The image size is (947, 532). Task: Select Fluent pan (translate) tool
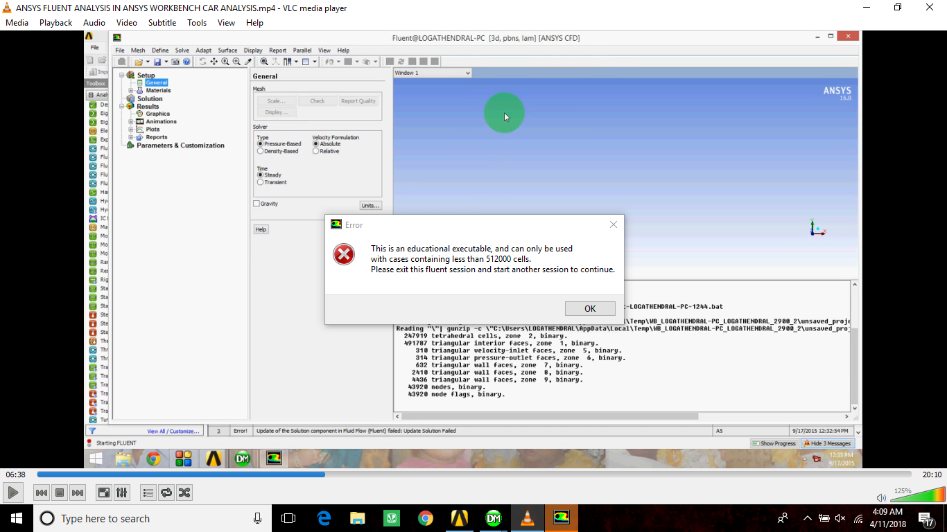pos(214,62)
